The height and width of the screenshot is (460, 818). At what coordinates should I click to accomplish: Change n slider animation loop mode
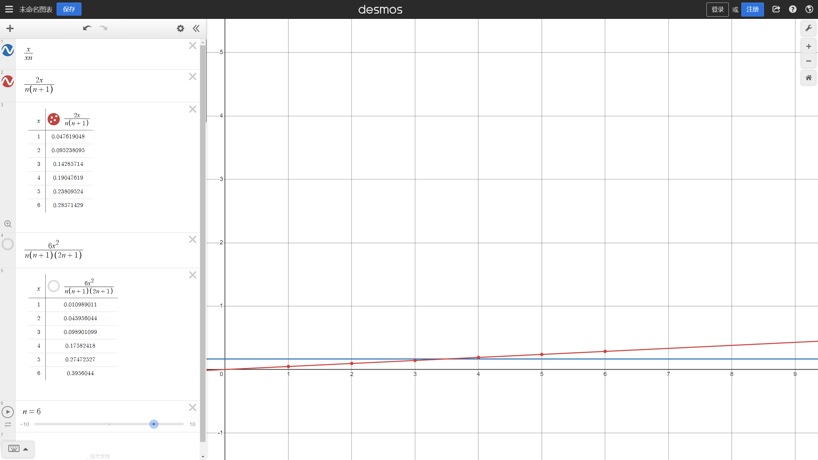click(8, 425)
